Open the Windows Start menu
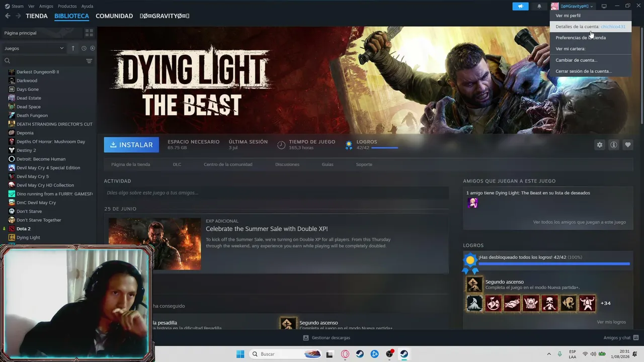 pos(240,354)
